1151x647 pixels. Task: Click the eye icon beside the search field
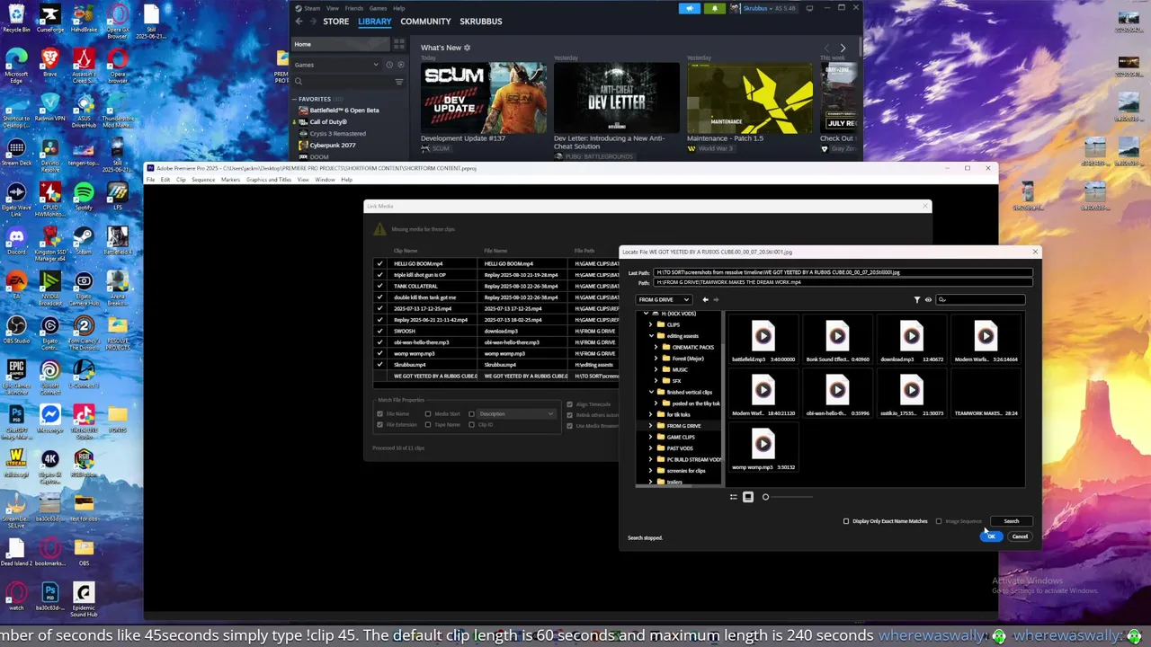pos(928,300)
